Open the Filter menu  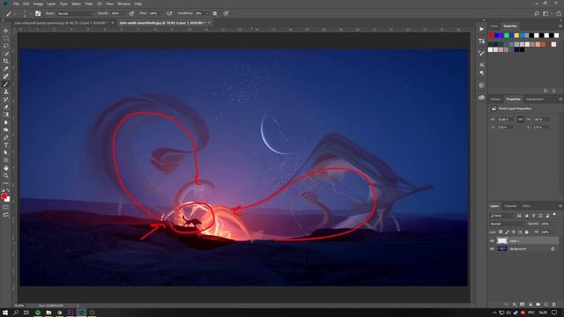point(89,4)
